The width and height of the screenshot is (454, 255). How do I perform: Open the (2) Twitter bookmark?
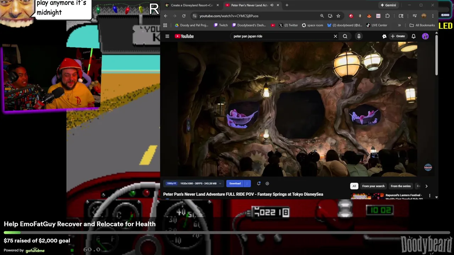(288, 25)
